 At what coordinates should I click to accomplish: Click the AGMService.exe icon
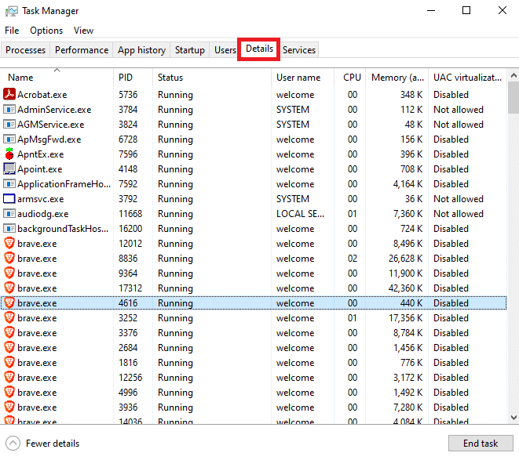click(9, 124)
